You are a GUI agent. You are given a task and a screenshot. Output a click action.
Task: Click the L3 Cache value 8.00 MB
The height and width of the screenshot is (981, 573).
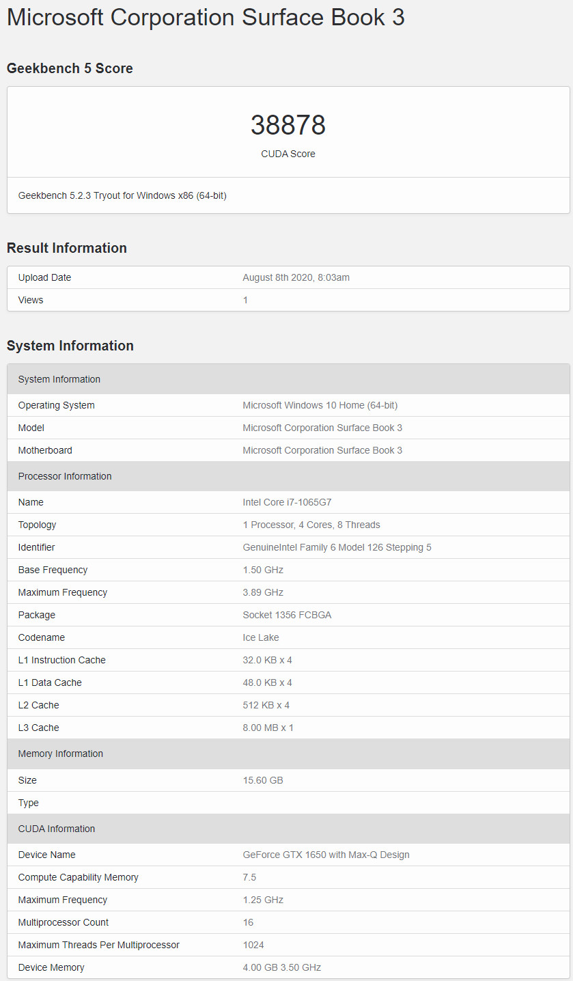pyautogui.click(x=268, y=728)
